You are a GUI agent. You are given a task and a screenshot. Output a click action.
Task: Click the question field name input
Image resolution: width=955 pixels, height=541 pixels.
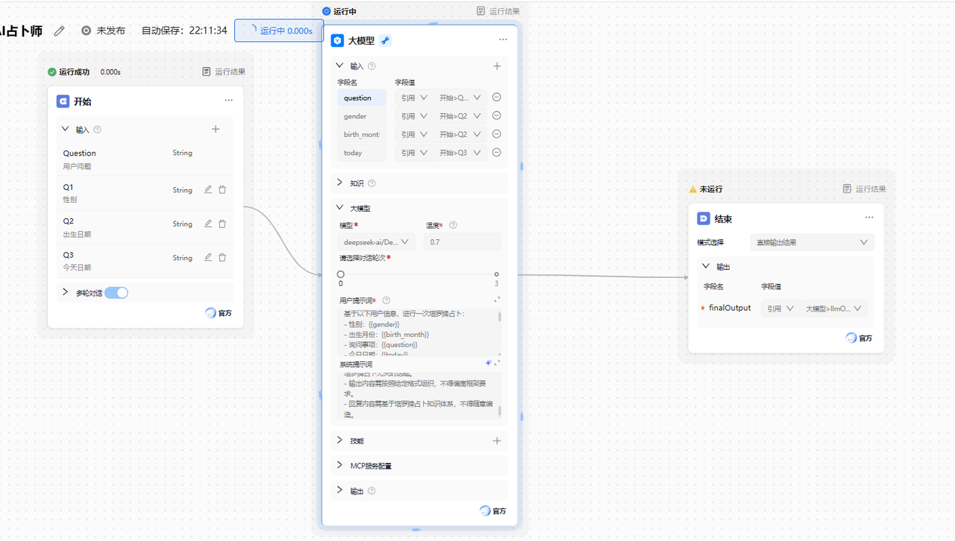[362, 98]
